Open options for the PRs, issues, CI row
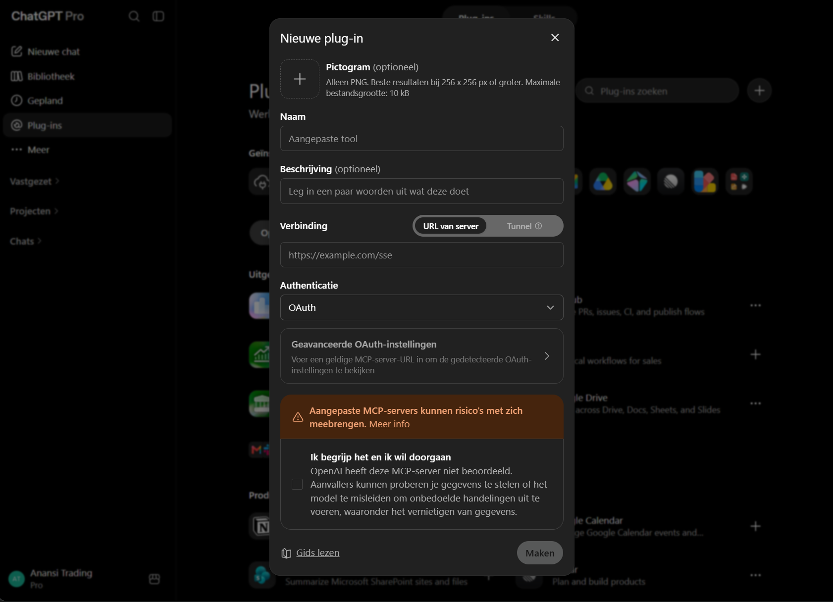This screenshot has height=602, width=833. pyautogui.click(x=755, y=305)
